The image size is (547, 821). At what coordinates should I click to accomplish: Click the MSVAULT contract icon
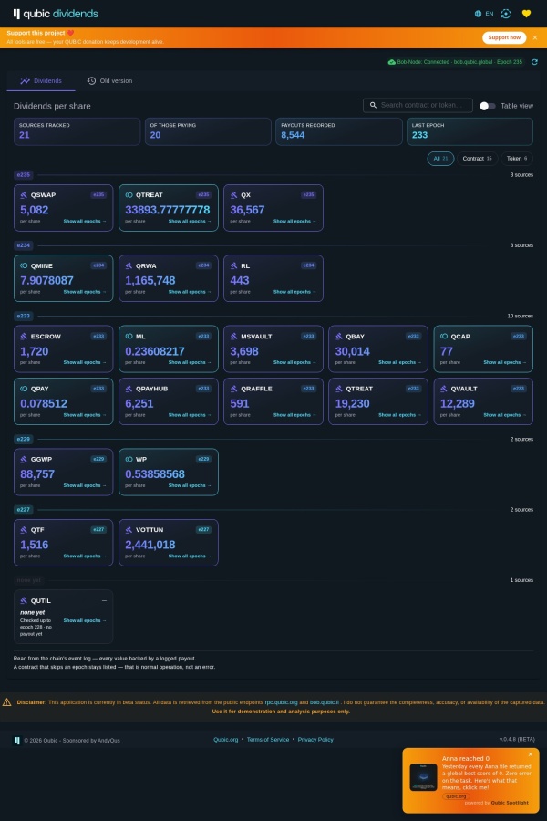click(234, 336)
